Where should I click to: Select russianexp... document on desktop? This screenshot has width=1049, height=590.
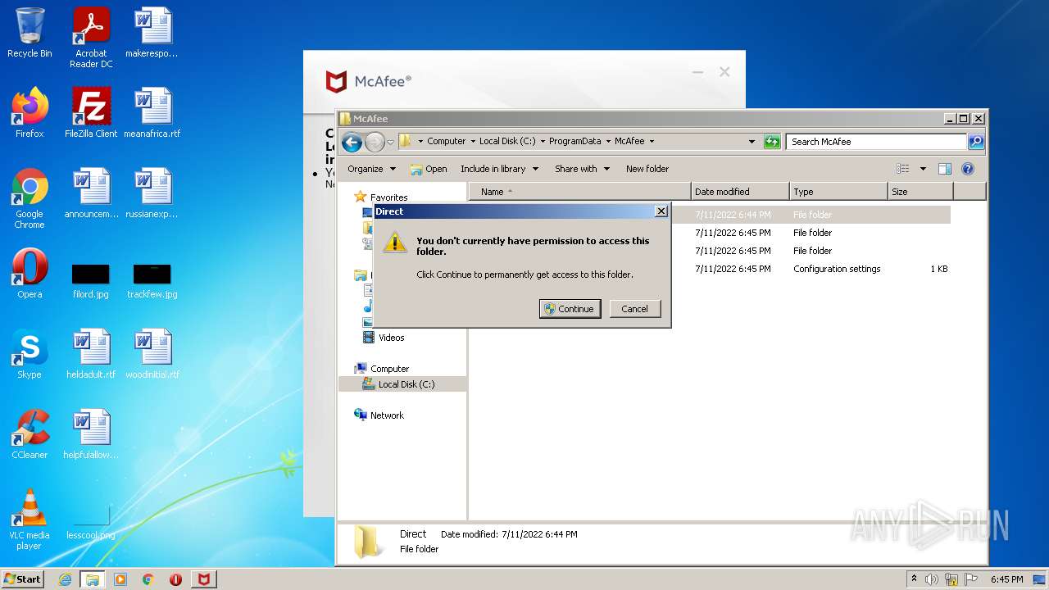152,193
